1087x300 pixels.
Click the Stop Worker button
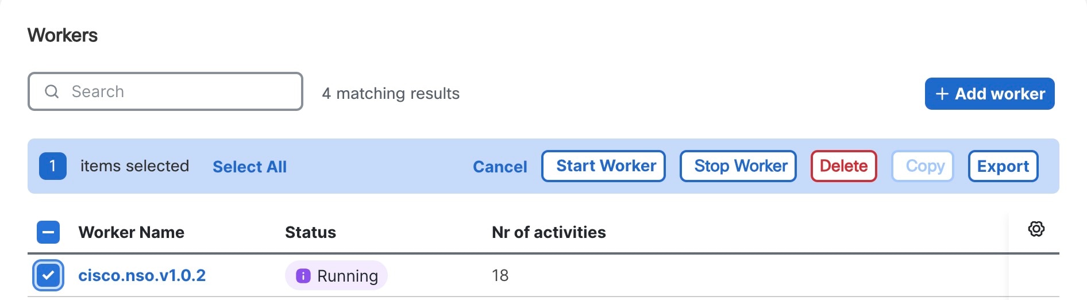(738, 166)
